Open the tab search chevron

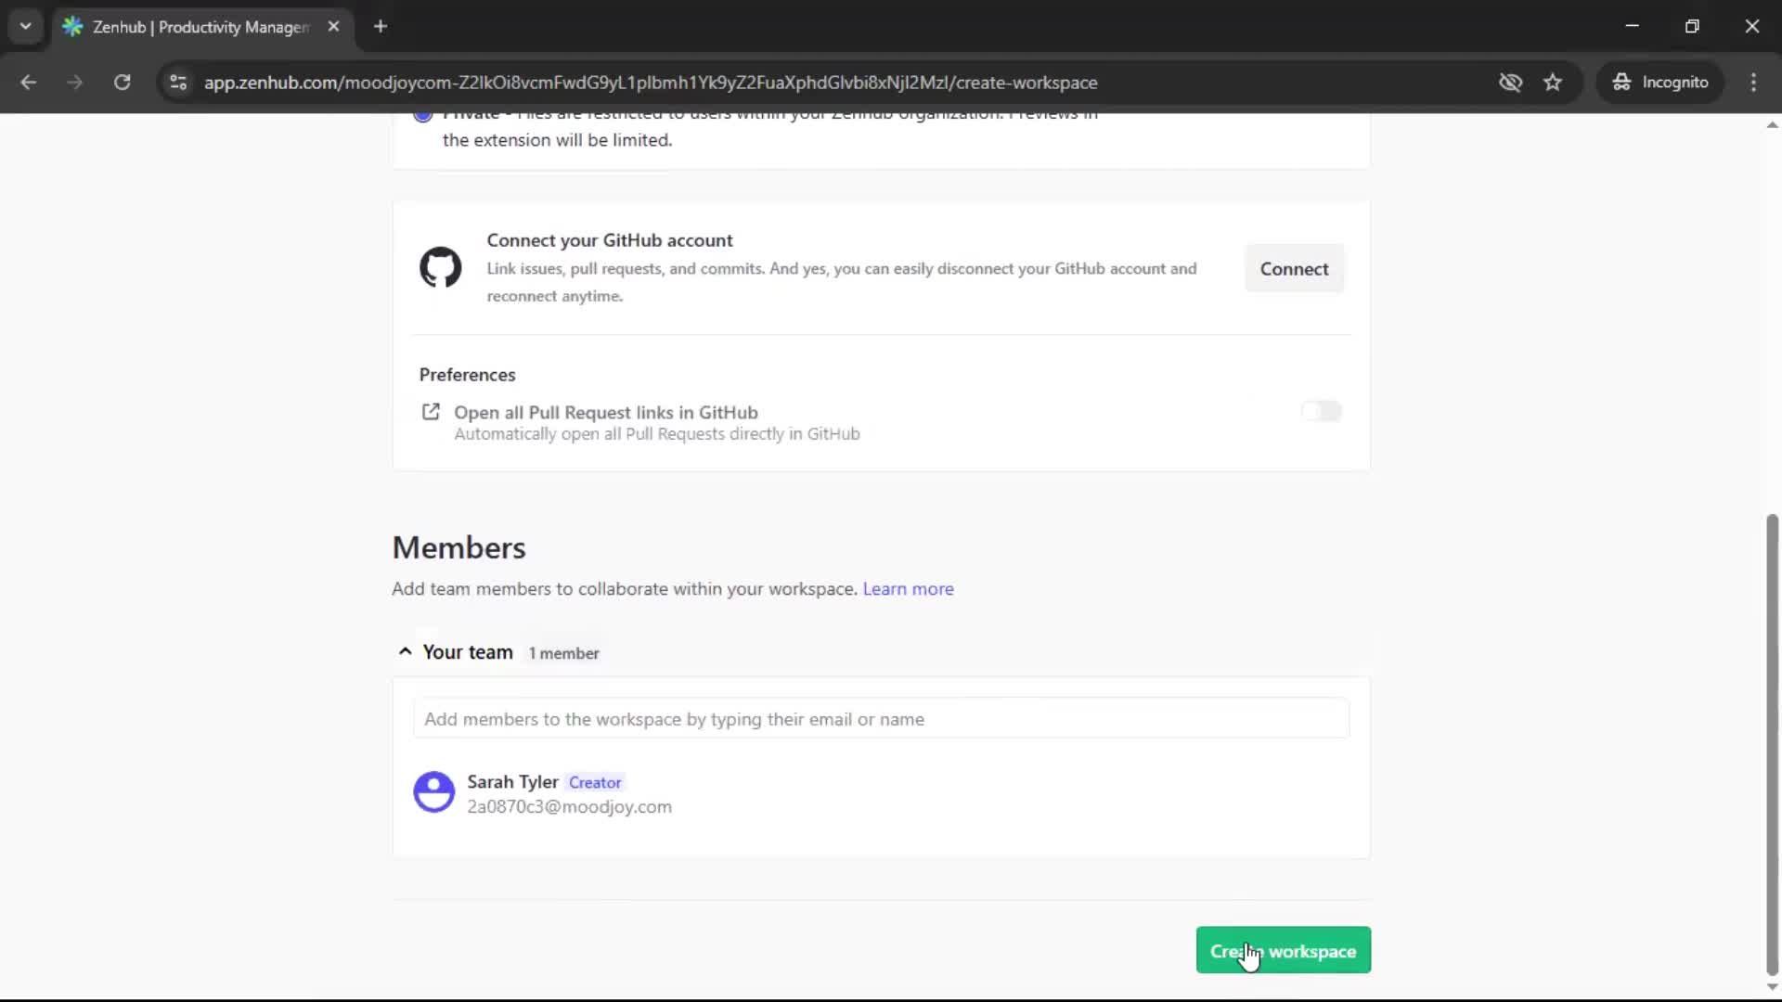click(x=26, y=26)
